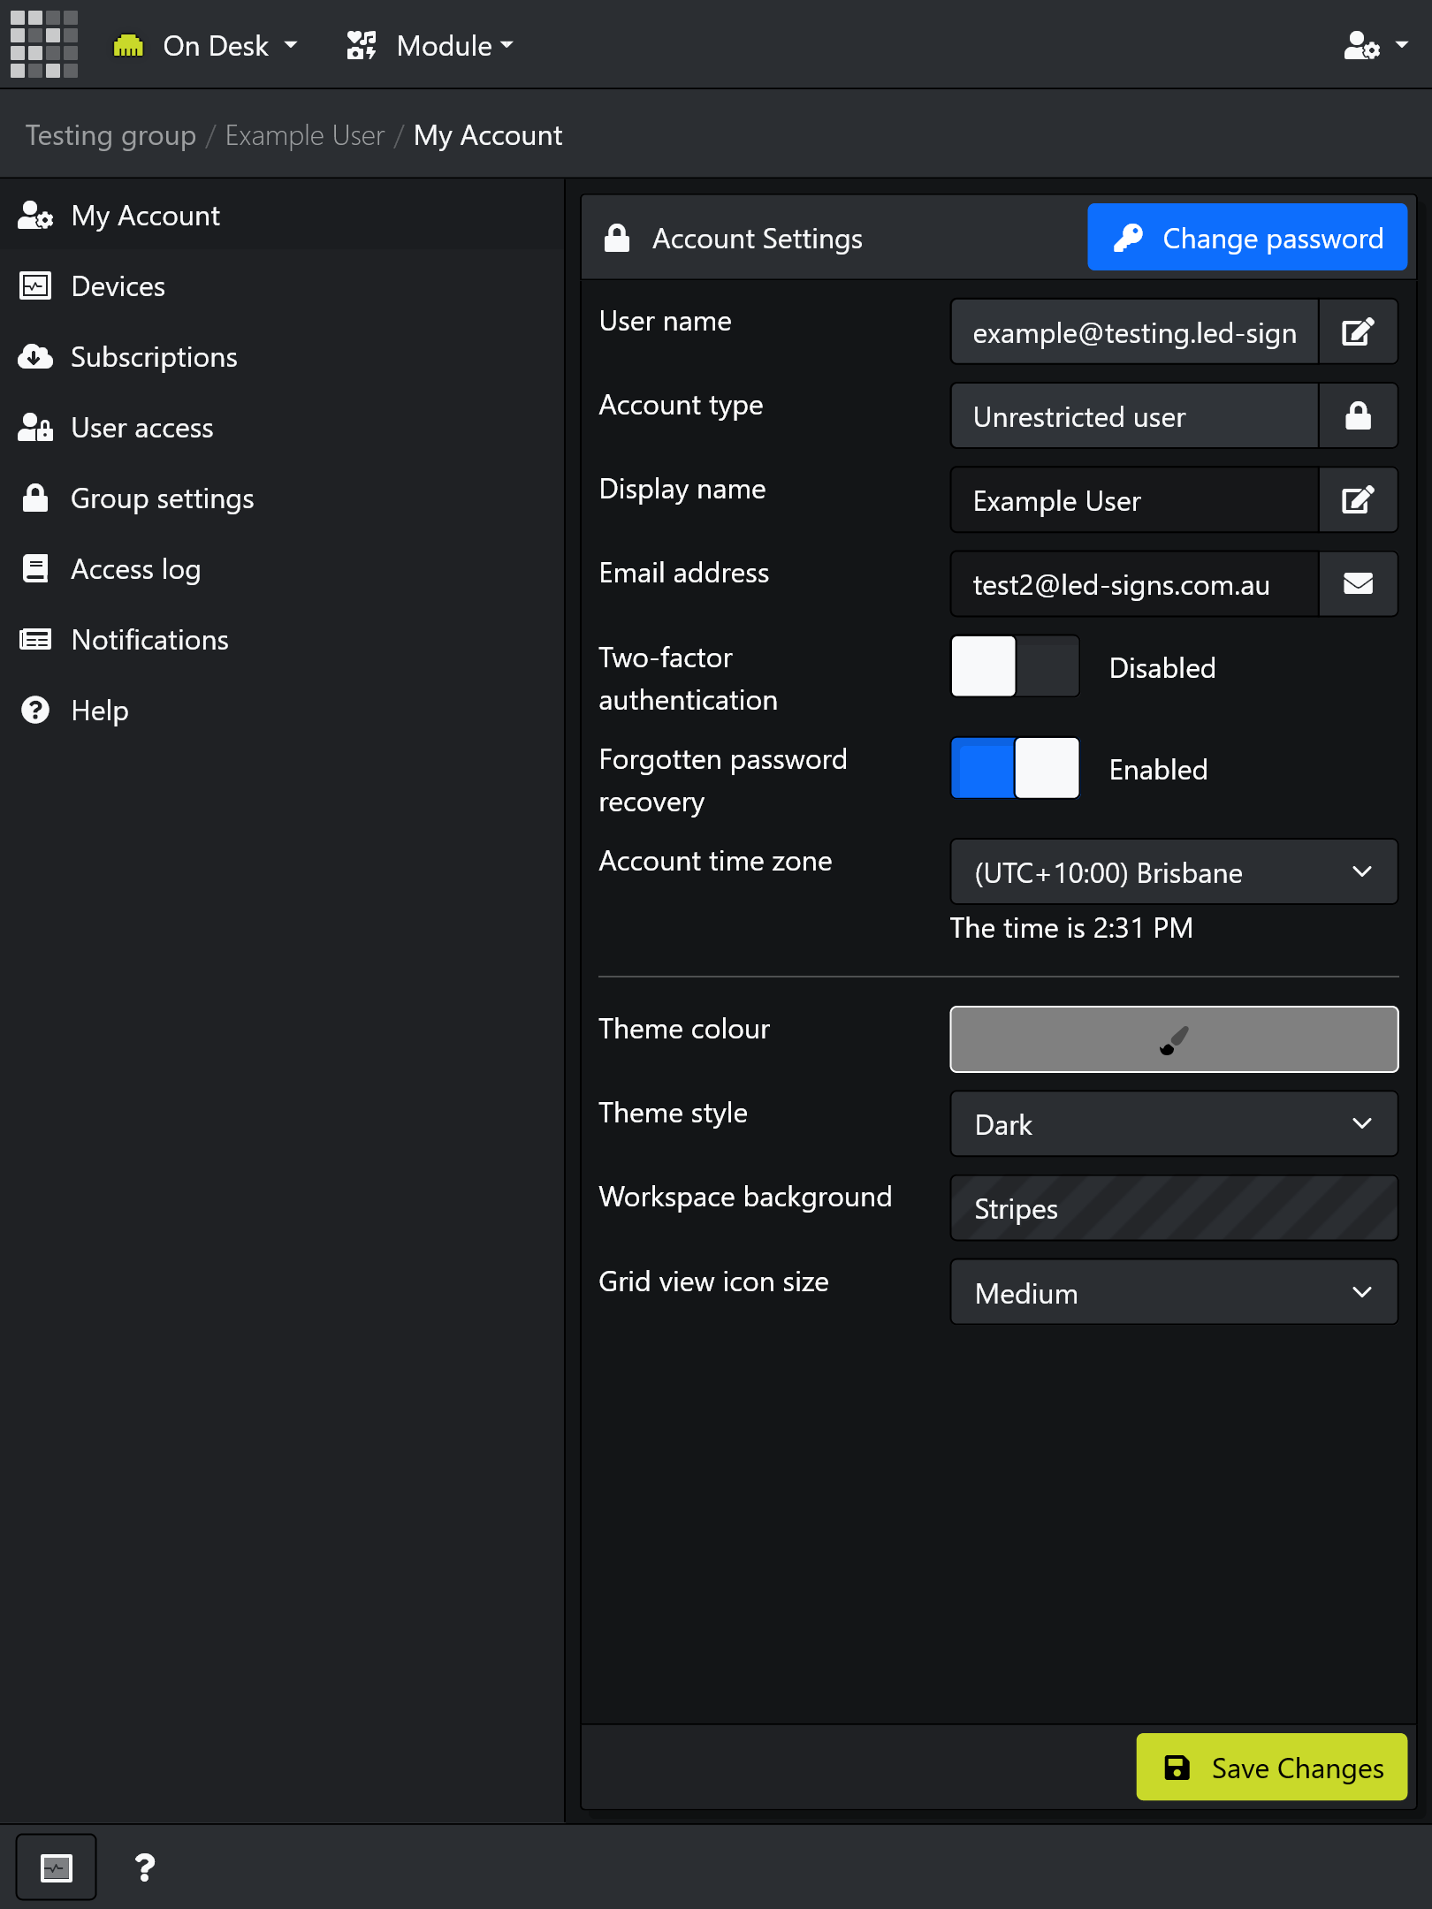Go to Subscriptions in the sidebar
The width and height of the screenshot is (1432, 1909).
[x=154, y=357]
